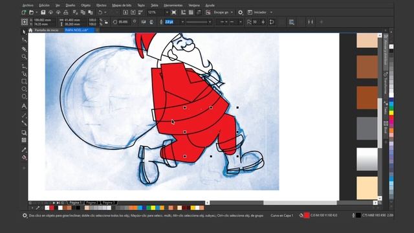
Task: Select the Polygon tool
Action: (24, 96)
